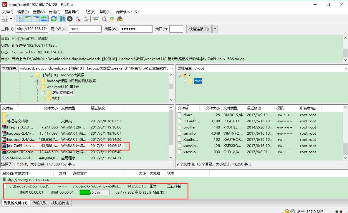
Task: Click the binoculars file search icon
Action: (x=120, y=19)
